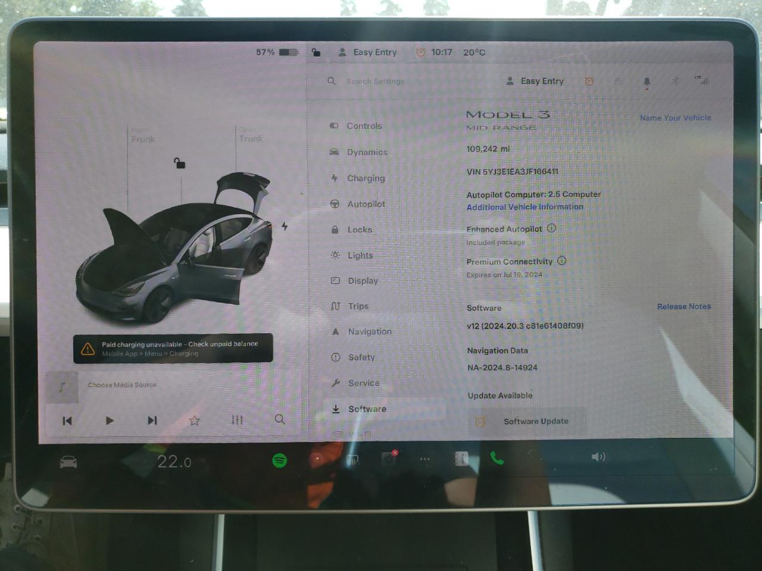Image resolution: width=762 pixels, height=571 pixels.
Task: Tap the charging bolt icon beside the car
Action: pyautogui.click(x=285, y=226)
